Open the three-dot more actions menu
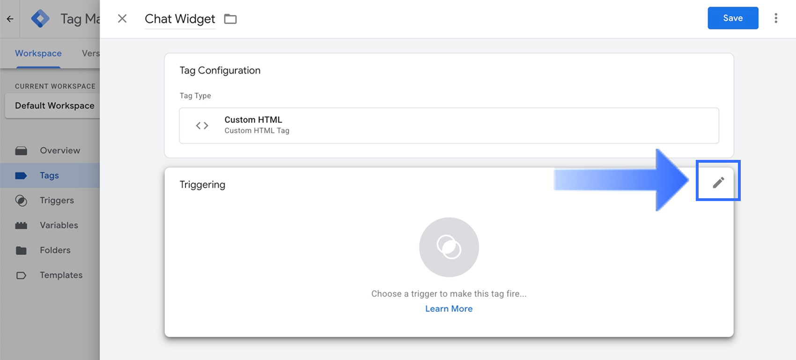Screen dimensions: 796x360 click(x=776, y=18)
